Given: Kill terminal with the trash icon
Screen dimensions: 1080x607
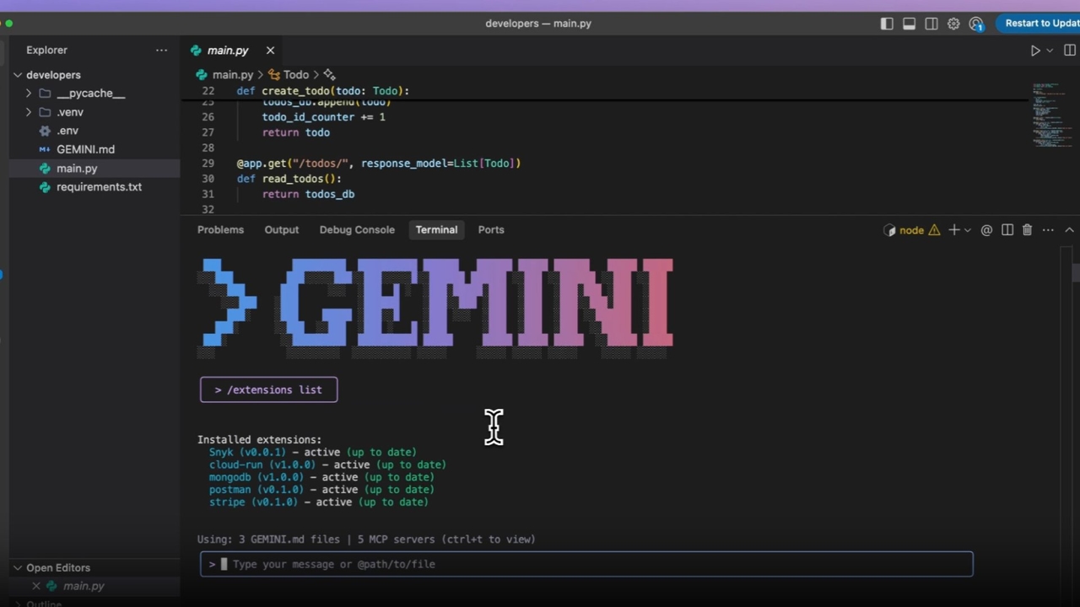Looking at the screenshot, I should point(1027,230).
